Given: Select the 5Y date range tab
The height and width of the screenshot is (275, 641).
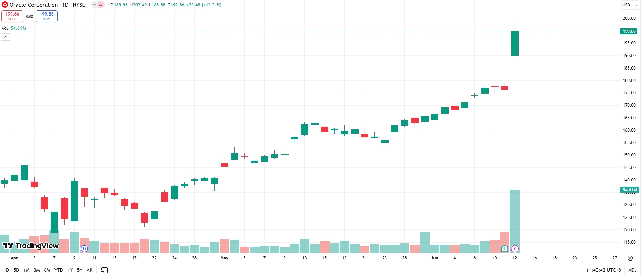Looking at the screenshot, I should (x=80, y=270).
